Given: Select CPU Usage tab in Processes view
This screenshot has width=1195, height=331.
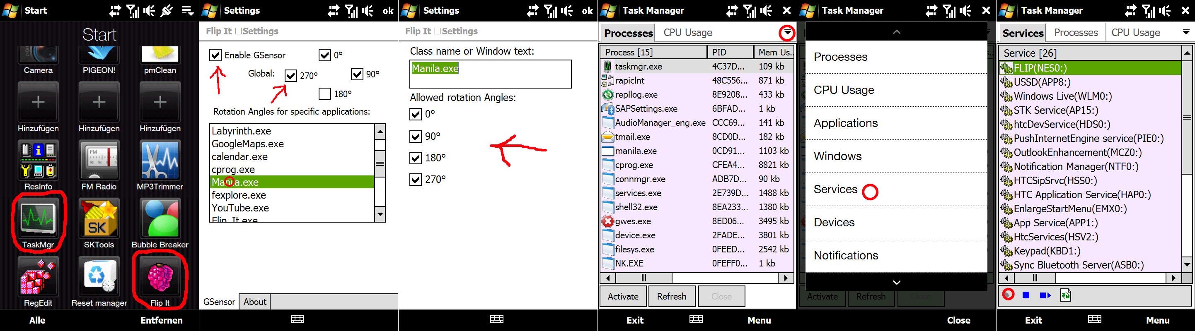Looking at the screenshot, I should tap(687, 32).
